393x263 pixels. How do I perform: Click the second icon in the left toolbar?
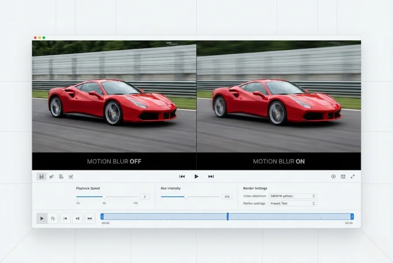[x=52, y=177]
